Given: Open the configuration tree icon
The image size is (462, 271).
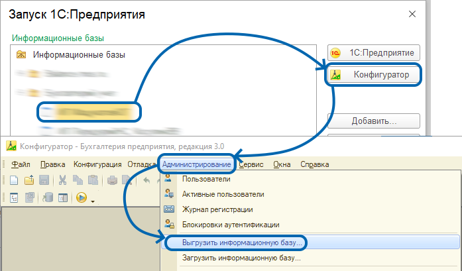Looking at the screenshot, I should point(14,197).
